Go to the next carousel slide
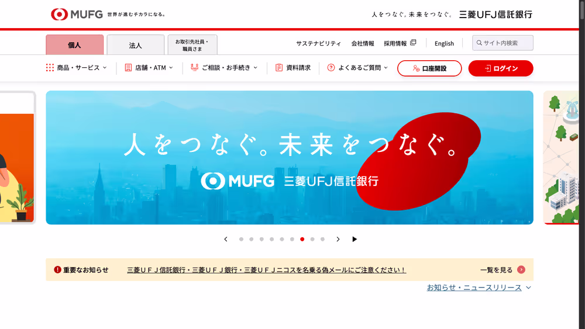585x329 pixels. pos(338,239)
